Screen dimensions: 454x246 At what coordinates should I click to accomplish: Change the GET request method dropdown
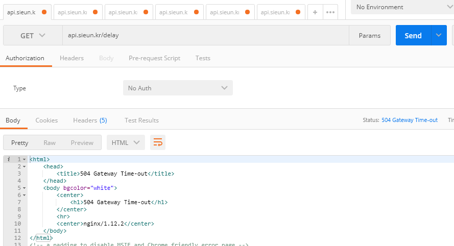pos(33,35)
